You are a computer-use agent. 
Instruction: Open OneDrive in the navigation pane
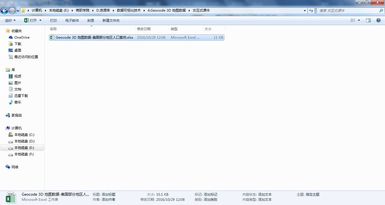[x=22, y=37]
